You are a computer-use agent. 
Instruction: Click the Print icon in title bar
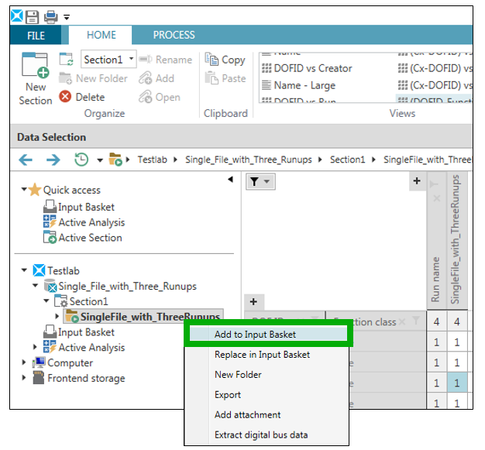click(x=50, y=15)
